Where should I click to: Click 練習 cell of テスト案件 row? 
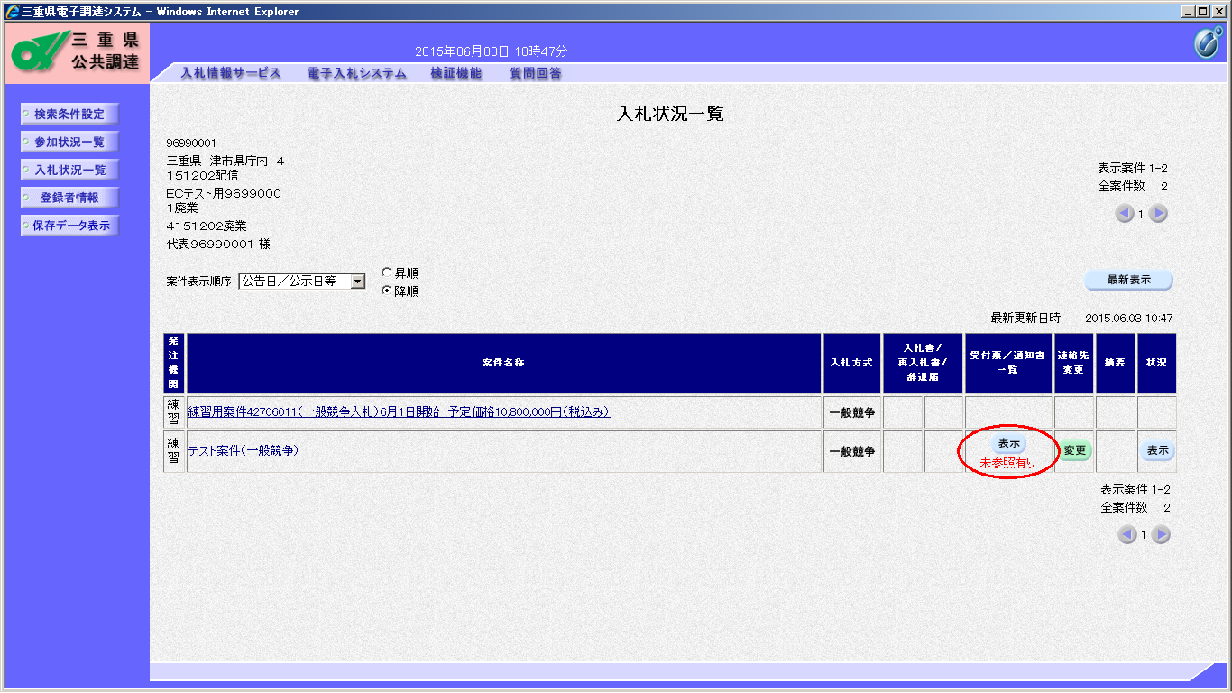point(174,451)
